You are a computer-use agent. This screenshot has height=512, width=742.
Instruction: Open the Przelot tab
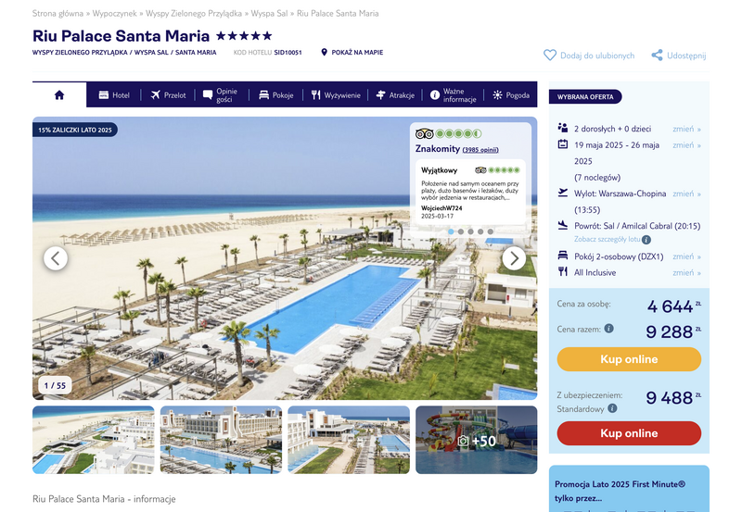click(x=169, y=95)
